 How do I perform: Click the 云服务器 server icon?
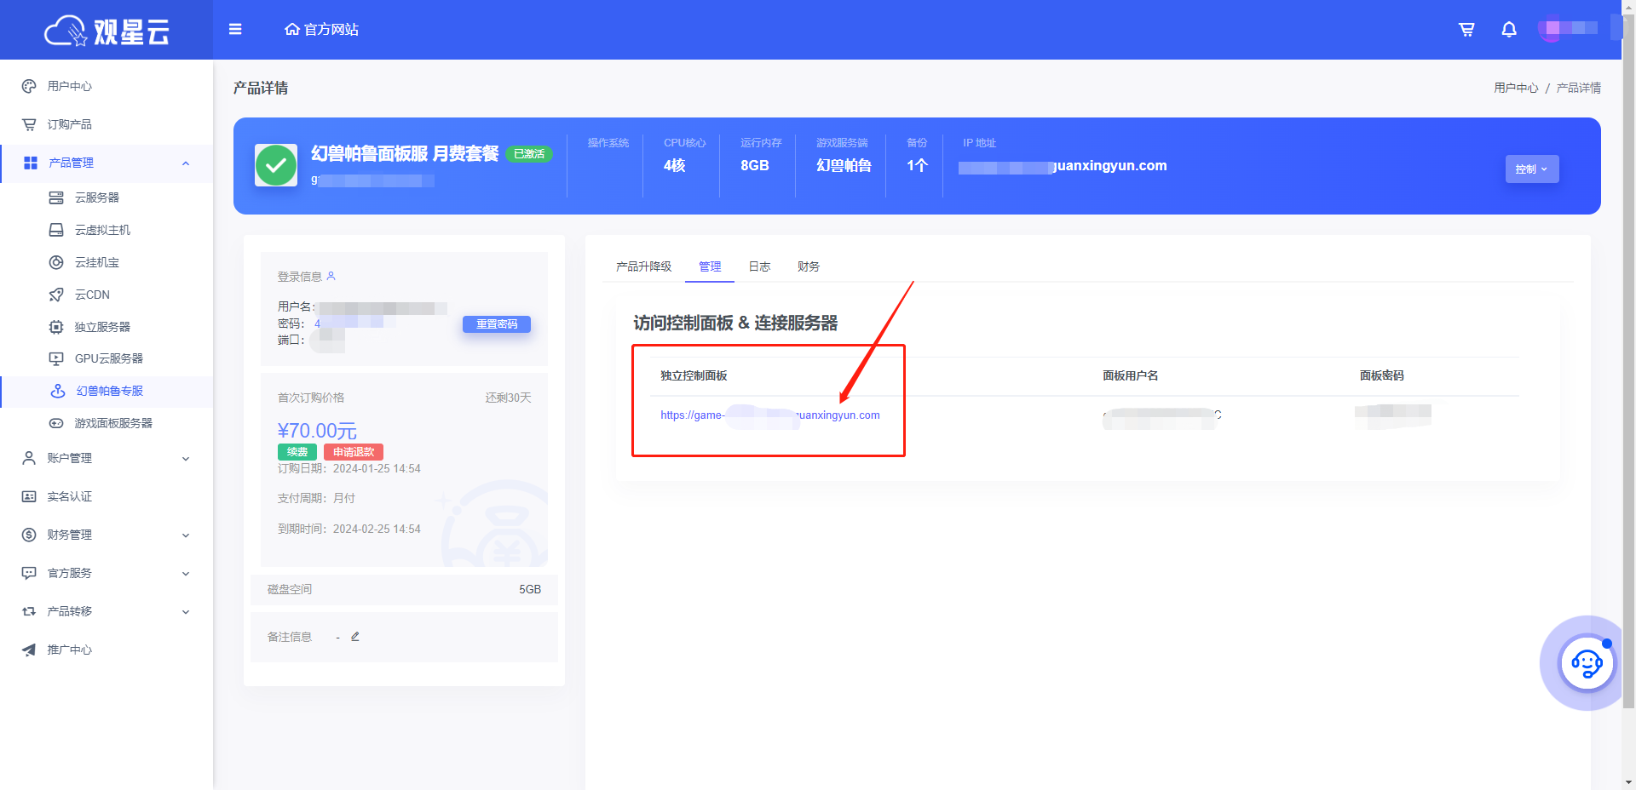pyautogui.click(x=56, y=197)
